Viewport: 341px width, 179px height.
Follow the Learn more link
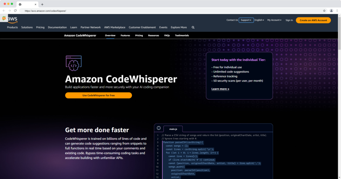point(220,89)
